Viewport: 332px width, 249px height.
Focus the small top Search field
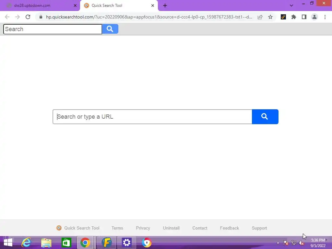click(x=53, y=29)
